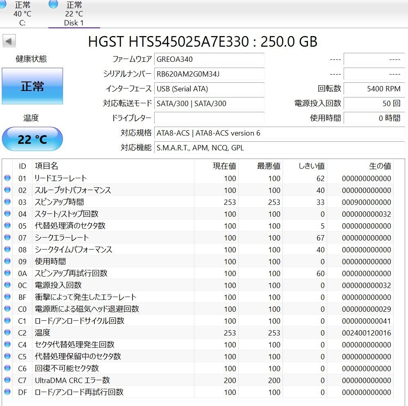408x406 pixels.
Task: Click the 項目名 column header
Action: click(x=46, y=166)
